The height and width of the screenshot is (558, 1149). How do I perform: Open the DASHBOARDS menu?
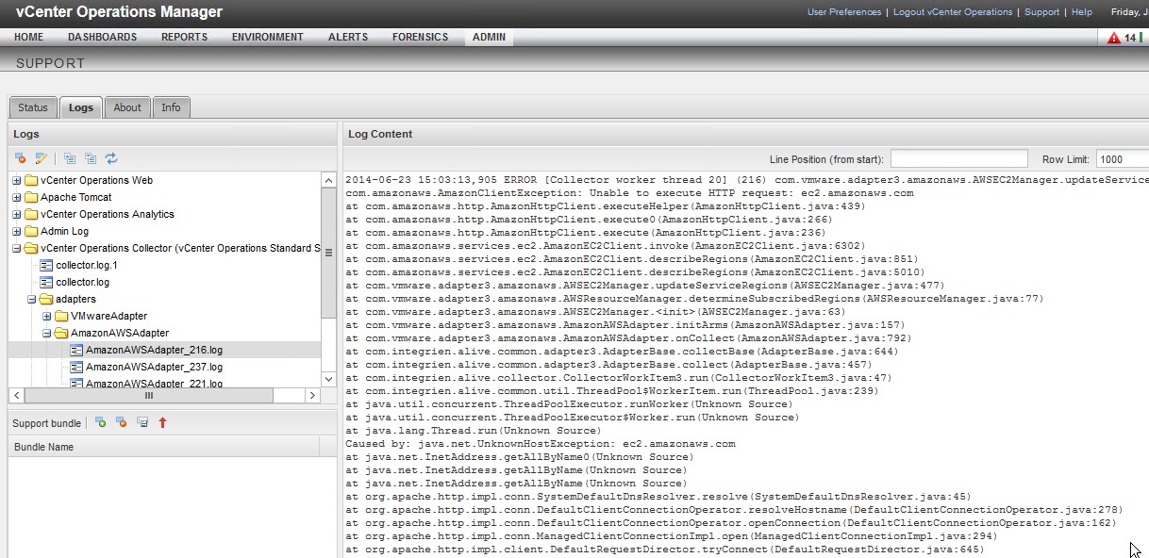click(x=102, y=38)
